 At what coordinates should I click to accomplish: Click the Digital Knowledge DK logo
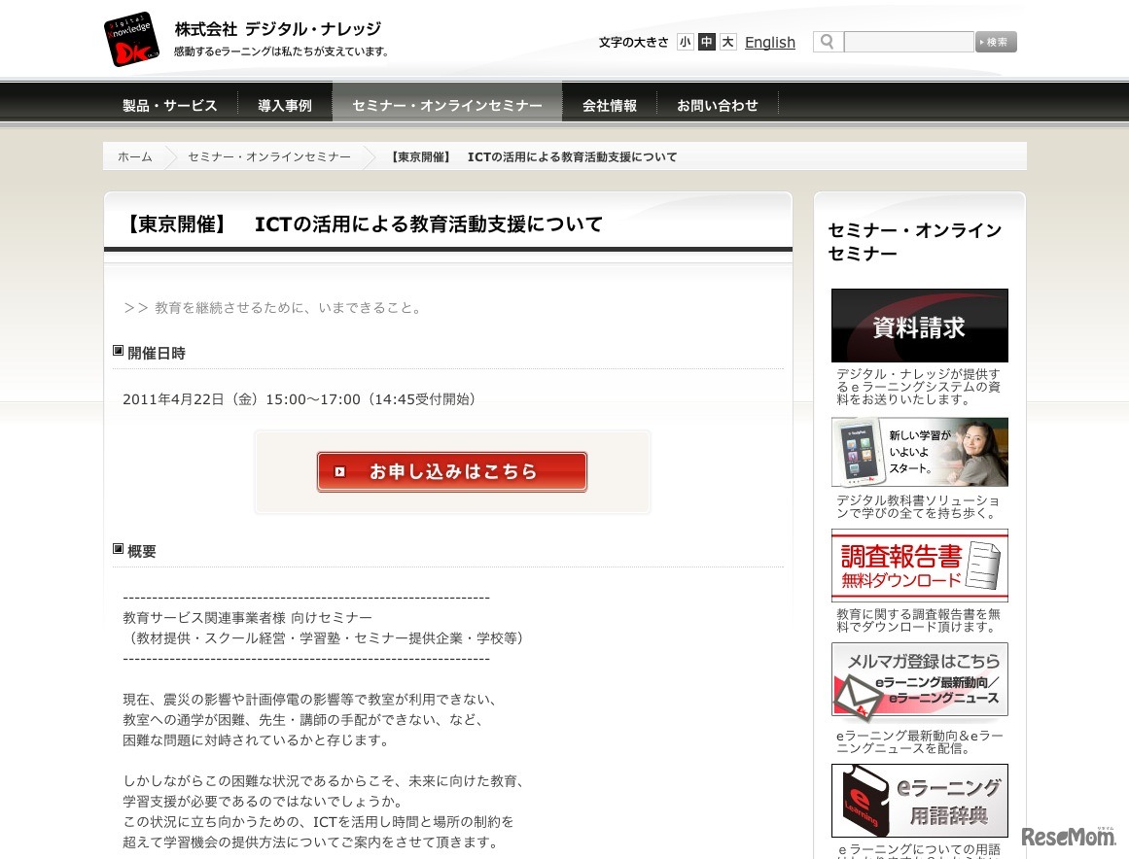(x=131, y=39)
